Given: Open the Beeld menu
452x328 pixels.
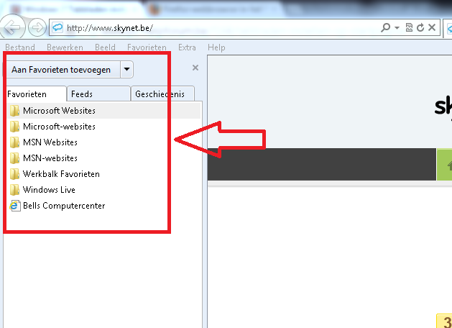Looking at the screenshot, I should (105, 47).
